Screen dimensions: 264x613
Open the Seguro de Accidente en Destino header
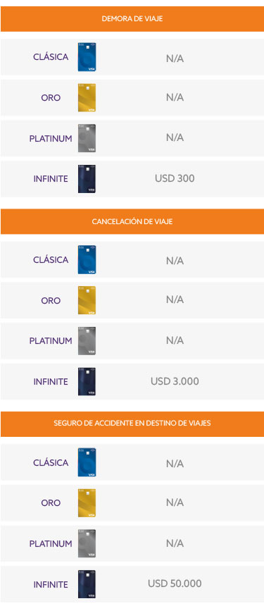click(132, 423)
